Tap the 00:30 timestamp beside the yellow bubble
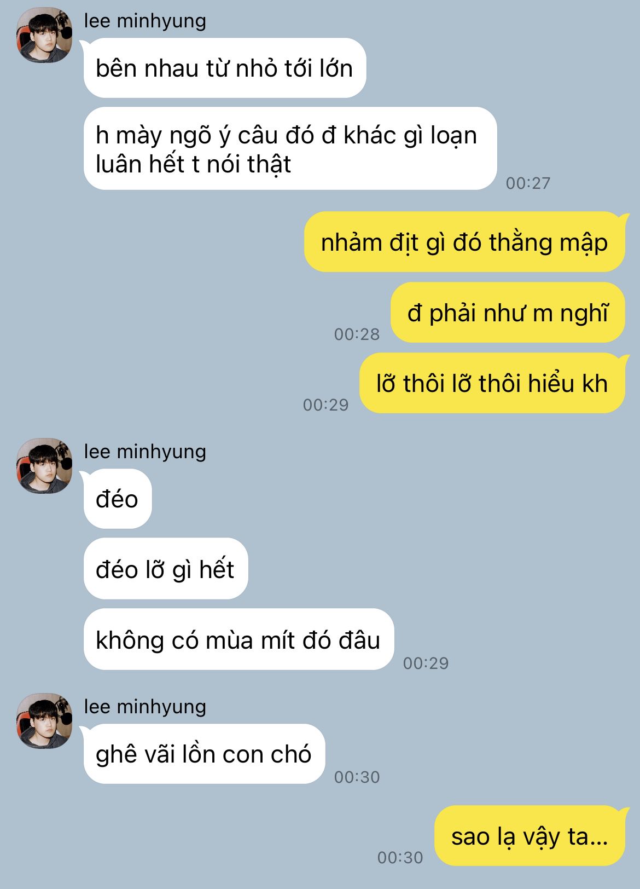The width and height of the screenshot is (640, 889). point(400,857)
